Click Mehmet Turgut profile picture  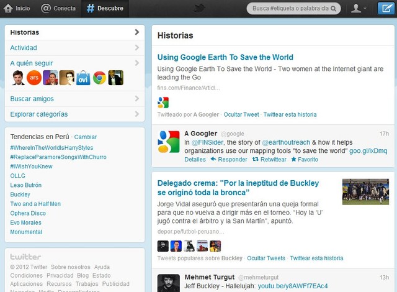(168, 283)
